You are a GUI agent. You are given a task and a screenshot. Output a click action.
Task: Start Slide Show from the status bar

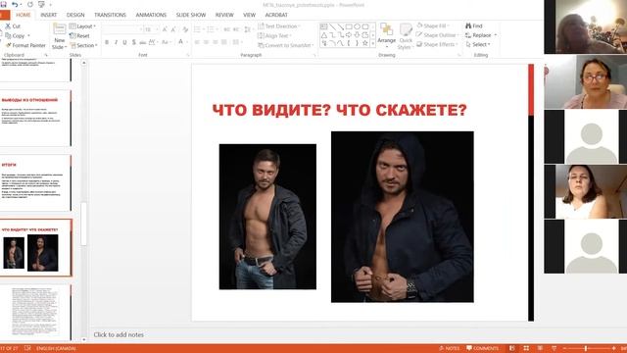tap(554, 348)
